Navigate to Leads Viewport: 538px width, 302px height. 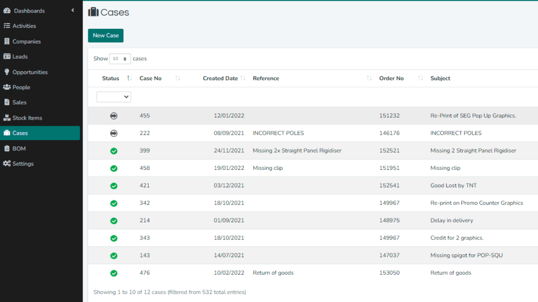point(40,57)
